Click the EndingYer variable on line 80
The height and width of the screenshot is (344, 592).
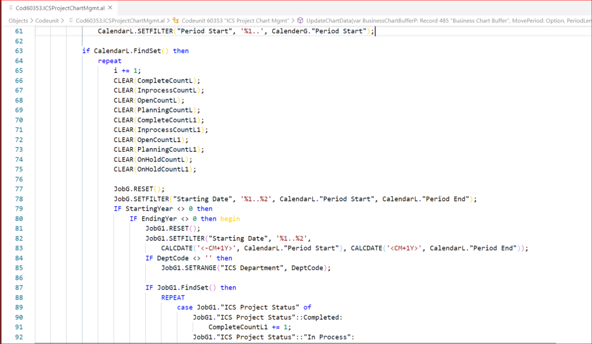[x=159, y=219]
